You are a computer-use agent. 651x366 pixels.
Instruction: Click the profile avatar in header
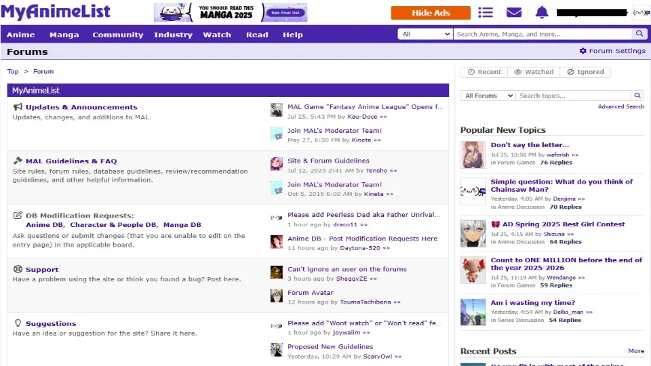pos(641,12)
